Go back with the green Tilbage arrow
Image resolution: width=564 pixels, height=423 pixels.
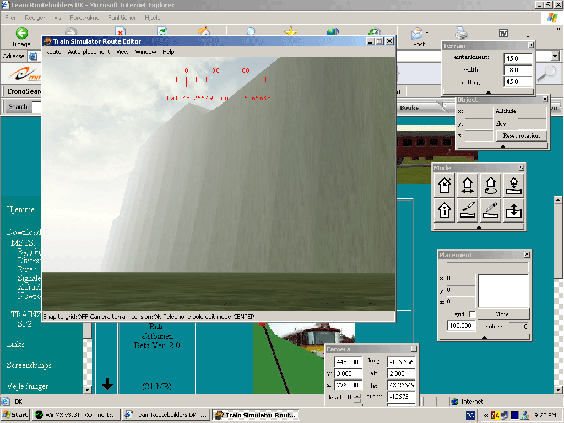pyautogui.click(x=21, y=34)
